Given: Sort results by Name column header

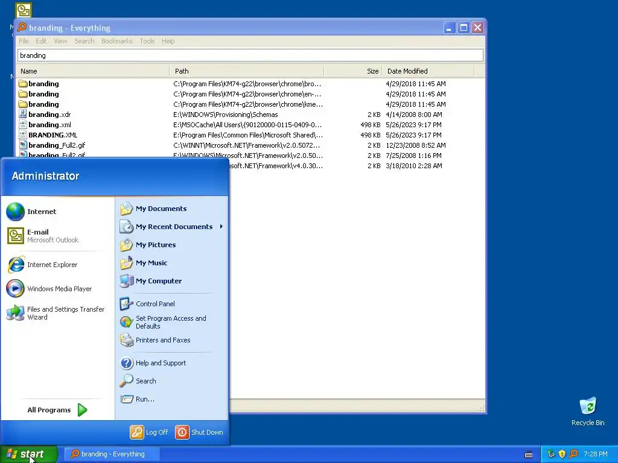Looking at the screenshot, I should [x=94, y=71].
